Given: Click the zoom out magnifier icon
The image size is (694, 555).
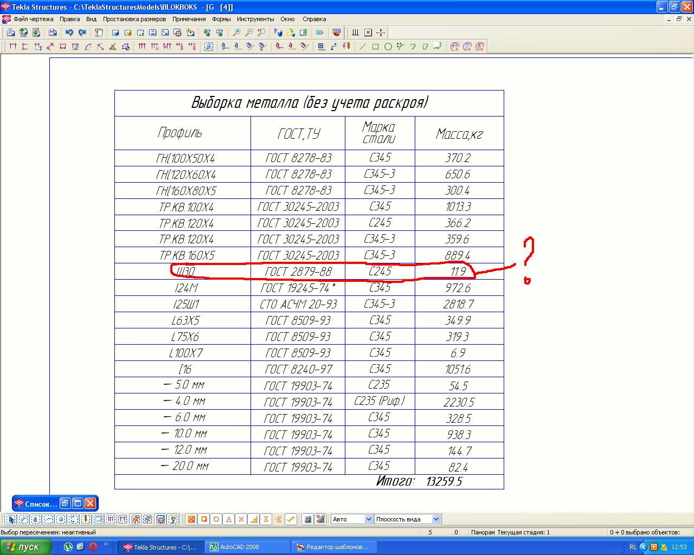Looking at the screenshot, I should tap(249, 33).
